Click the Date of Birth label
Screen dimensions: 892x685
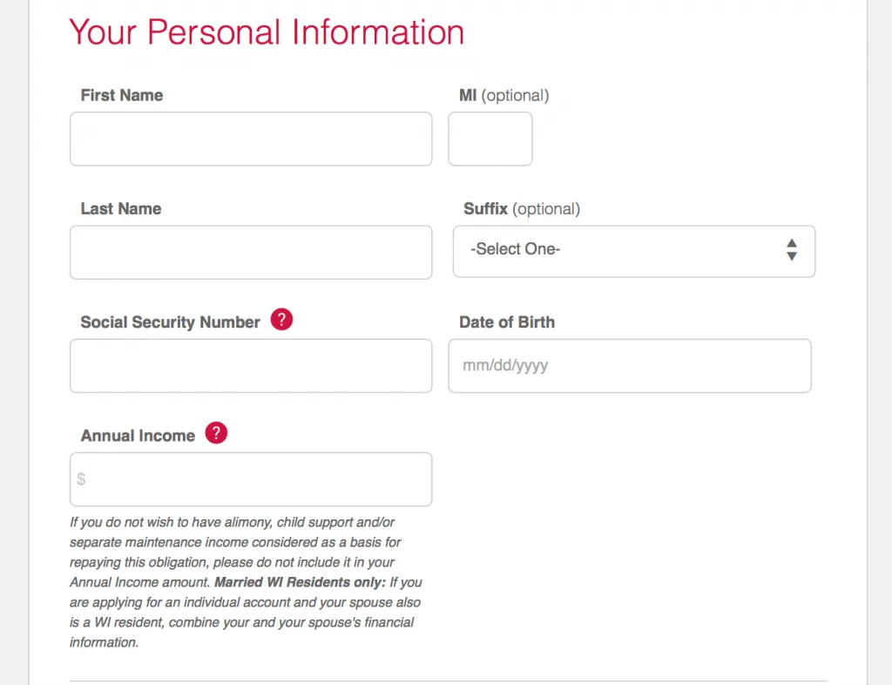click(507, 322)
